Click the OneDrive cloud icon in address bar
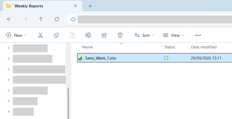Image resolution: width=232 pixels, height=119 pixels. [x=73, y=19]
